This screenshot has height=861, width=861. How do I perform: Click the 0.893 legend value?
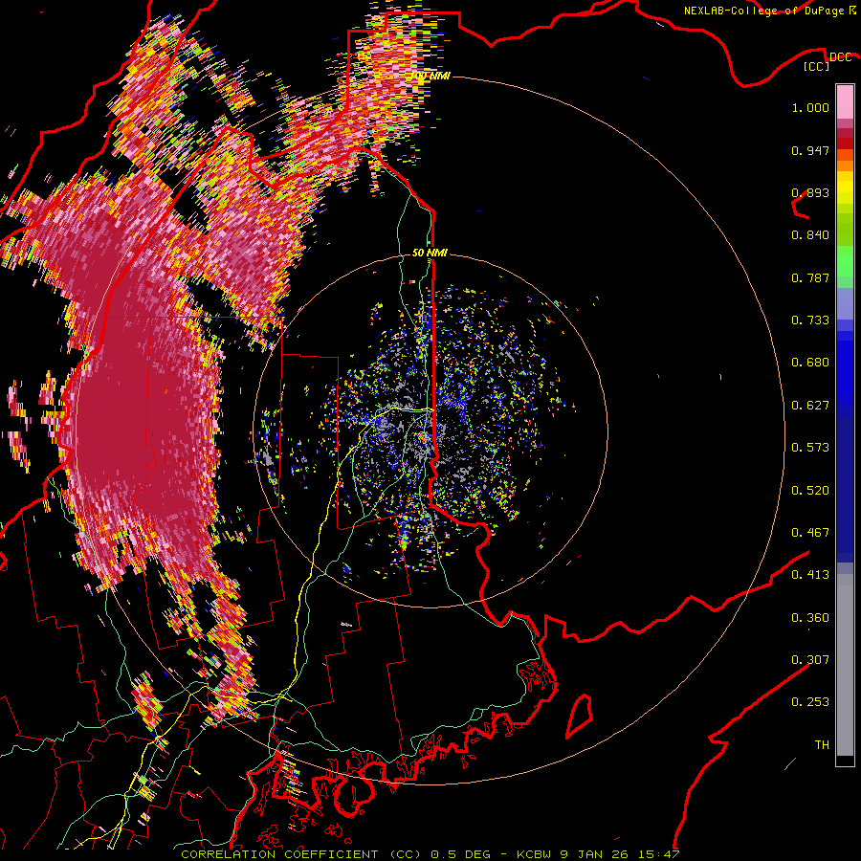(x=810, y=192)
